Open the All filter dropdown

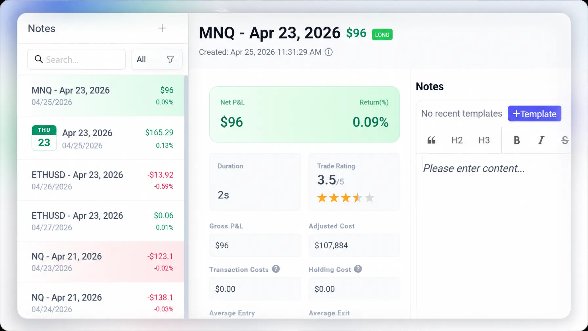click(x=157, y=59)
